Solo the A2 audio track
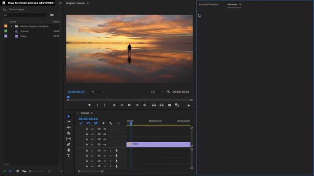Image resolution: width=314 pixels, height=176 pixels. click(110, 156)
